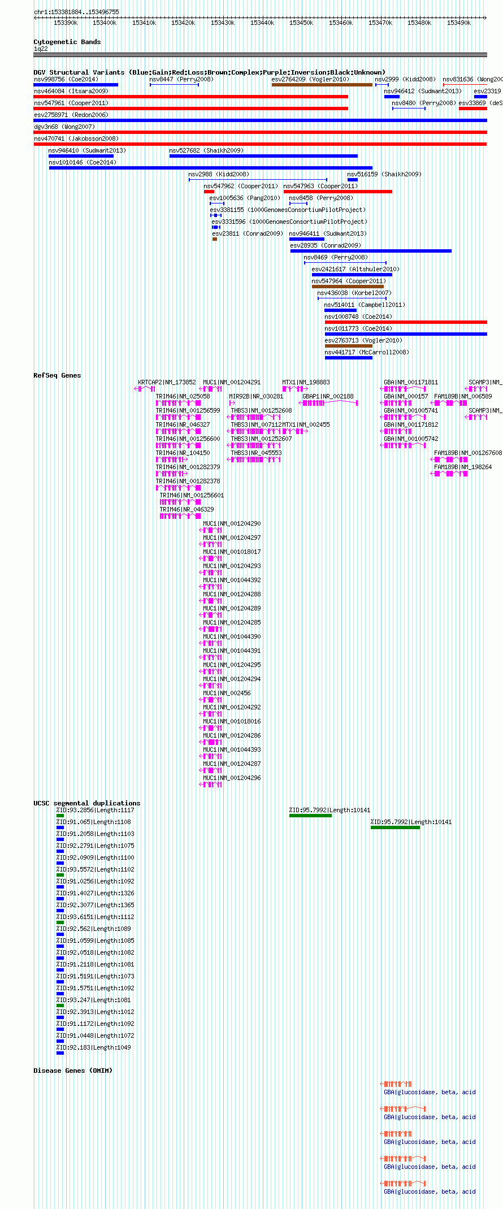Click the GBA|NM_001005742 transcript glyph
503x1209 pixels.
(403, 445)
